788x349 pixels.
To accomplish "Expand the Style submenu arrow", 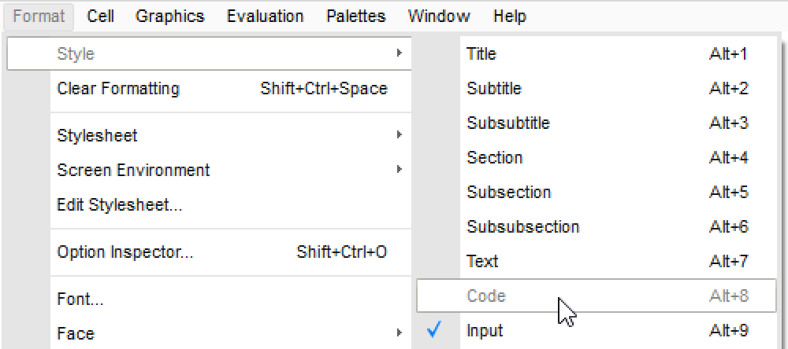I will pos(400,53).
